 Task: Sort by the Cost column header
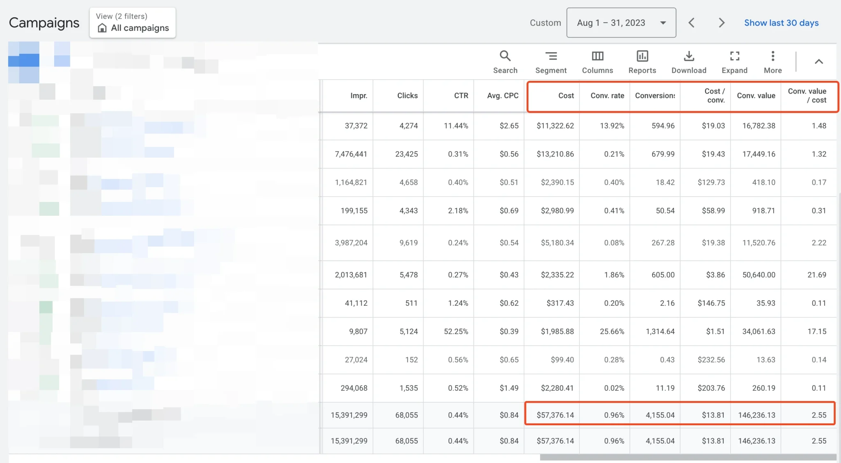tap(565, 96)
